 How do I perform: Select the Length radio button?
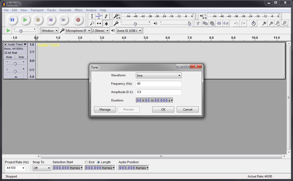point(99,162)
